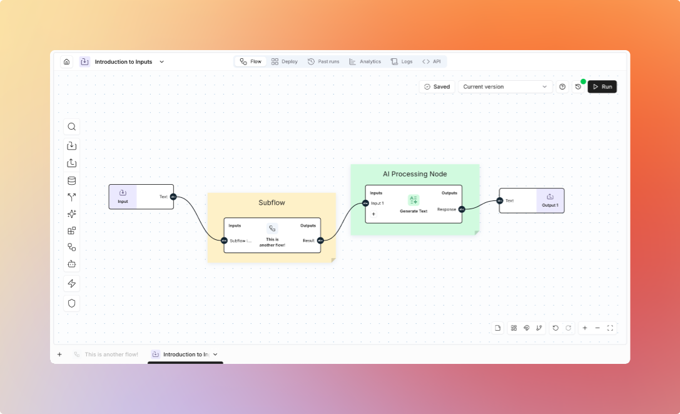Add an input with the plus in Generate Text
The width and height of the screenshot is (680, 414).
(x=373, y=214)
